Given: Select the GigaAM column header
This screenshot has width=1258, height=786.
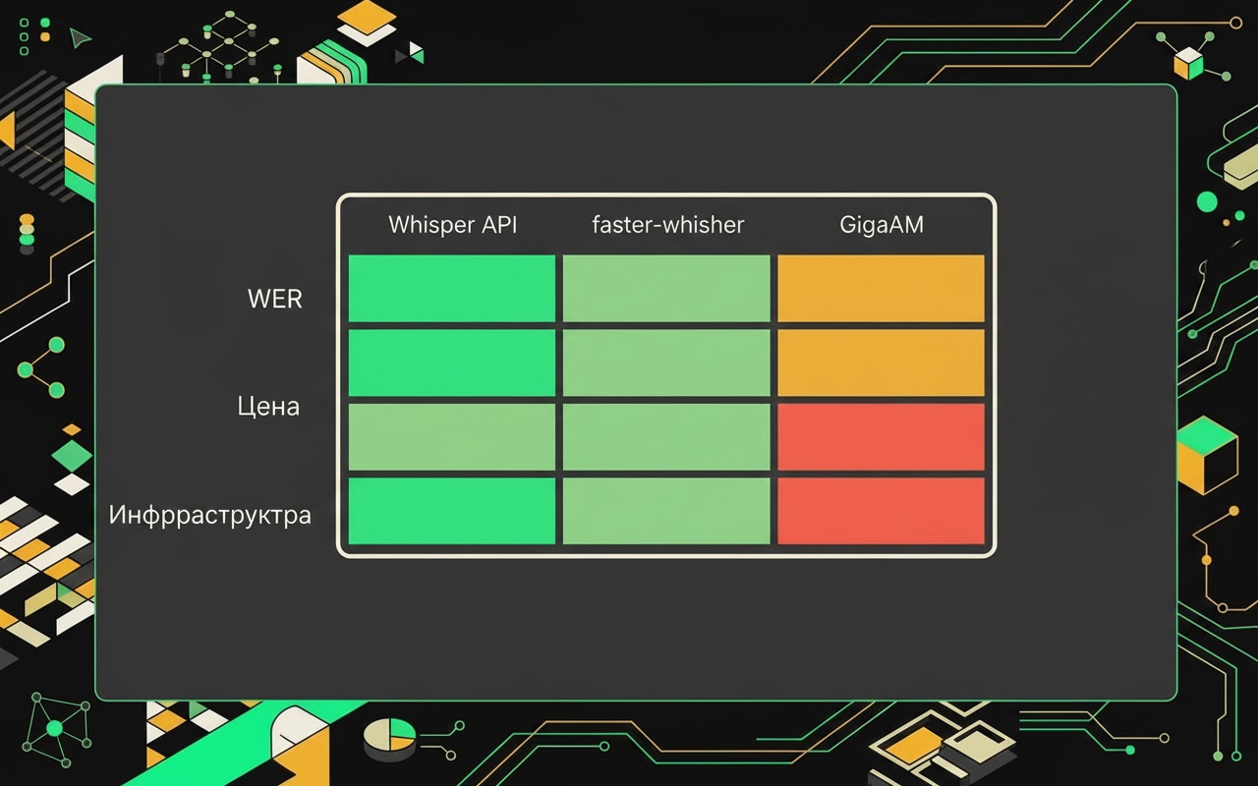Looking at the screenshot, I should click(882, 225).
